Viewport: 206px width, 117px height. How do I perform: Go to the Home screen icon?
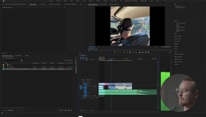[x=3, y=1]
